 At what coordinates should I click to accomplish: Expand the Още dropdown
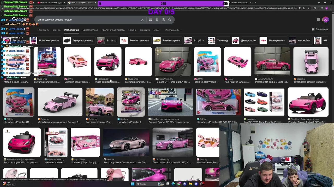(157, 30)
